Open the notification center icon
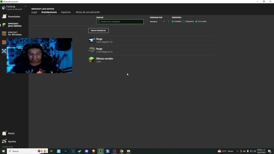 (x=269, y=151)
